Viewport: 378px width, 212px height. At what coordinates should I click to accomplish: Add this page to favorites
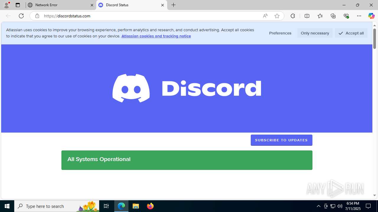277,16
